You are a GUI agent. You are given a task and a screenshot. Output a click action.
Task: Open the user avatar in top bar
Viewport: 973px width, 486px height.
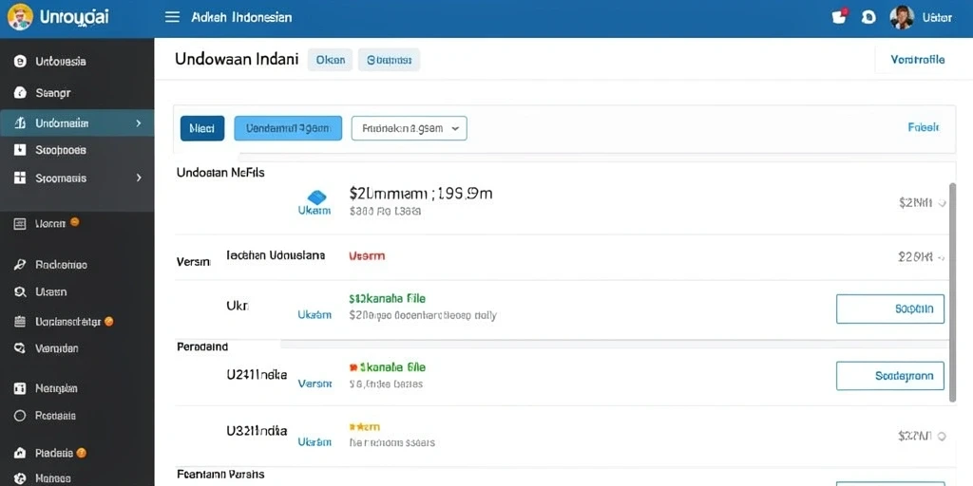point(902,17)
